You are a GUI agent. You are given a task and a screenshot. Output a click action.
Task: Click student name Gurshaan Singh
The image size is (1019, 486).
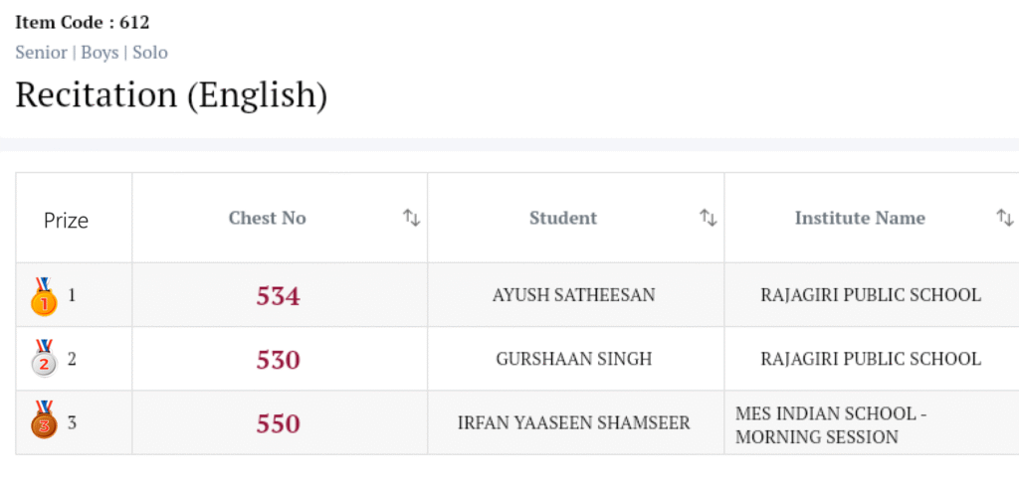(573, 359)
